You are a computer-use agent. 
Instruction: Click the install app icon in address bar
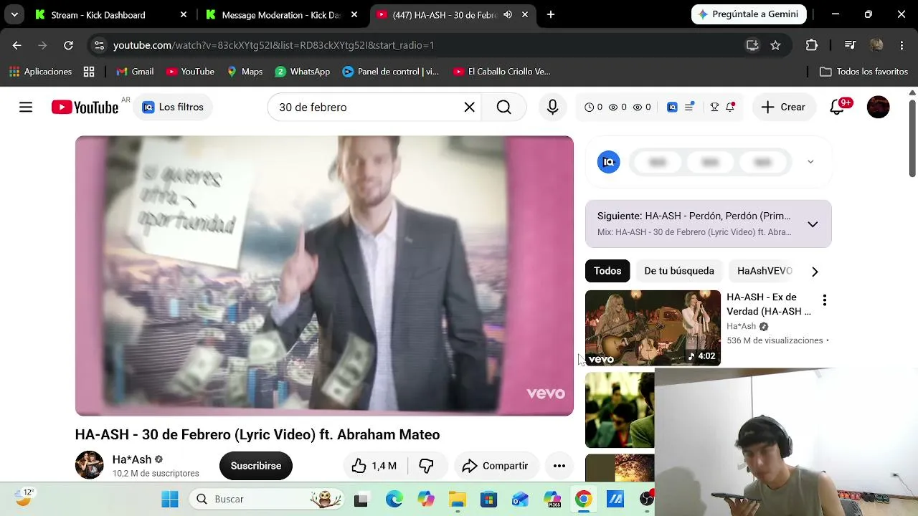(752, 45)
